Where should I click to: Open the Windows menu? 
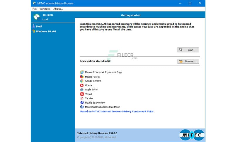[45, 9]
